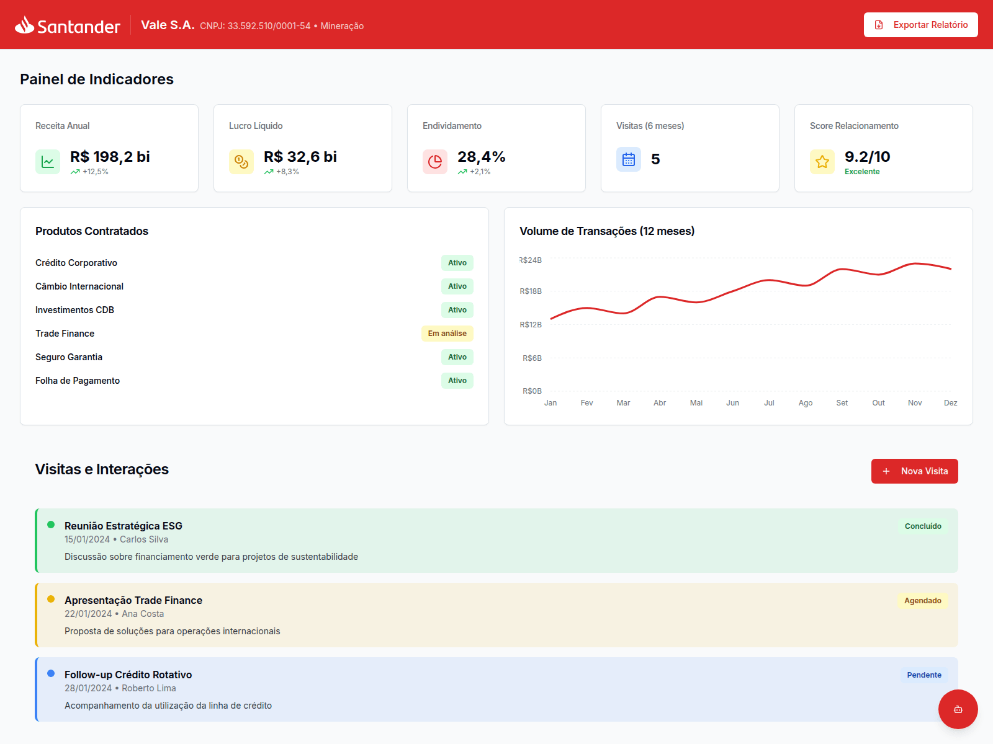993x744 pixels.
Task: Select the Investimentos CDB product row
Action: [x=254, y=310]
